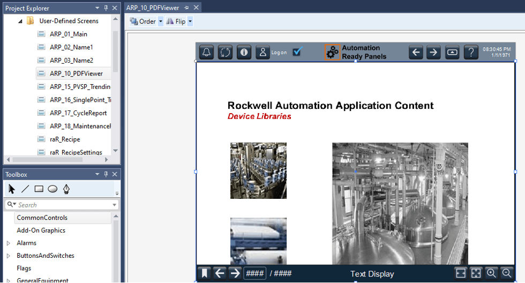The image size is (525, 283).
Task: Click the header right arrow navigation button
Action: pos(433,52)
